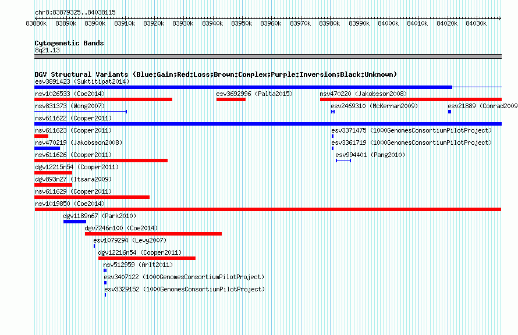This screenshot has width=518, height=335.
Task: Select the nsv1026533 (Coe2014) red loss bar
Action: (x=103, y=99)
